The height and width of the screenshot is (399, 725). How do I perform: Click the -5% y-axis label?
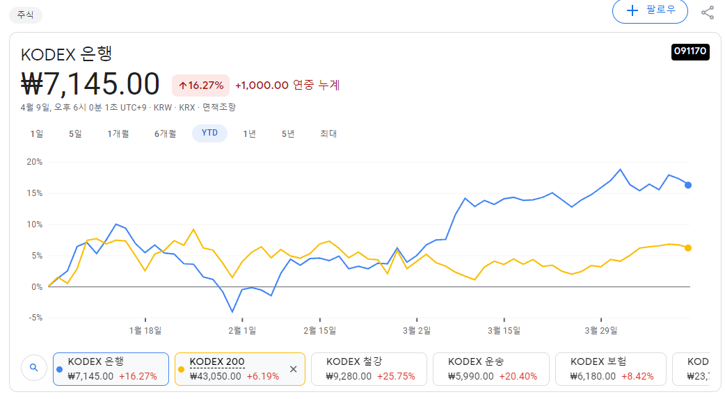tap(35, 318)
